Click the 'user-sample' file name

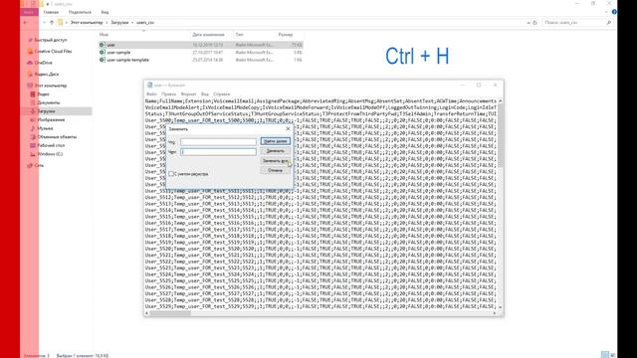[118, 53]
